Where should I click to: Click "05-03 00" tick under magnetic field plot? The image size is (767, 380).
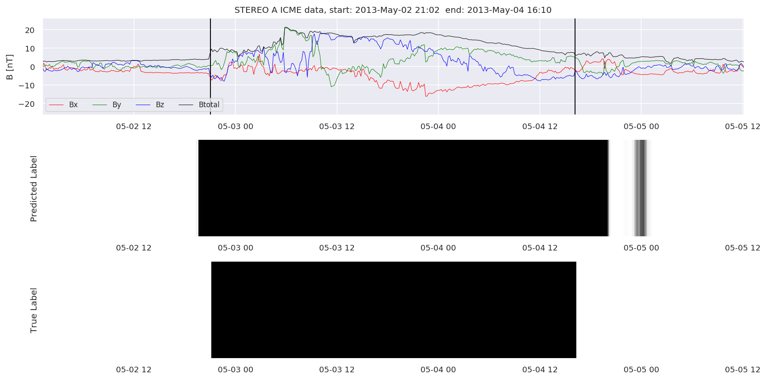coord(235,127)
